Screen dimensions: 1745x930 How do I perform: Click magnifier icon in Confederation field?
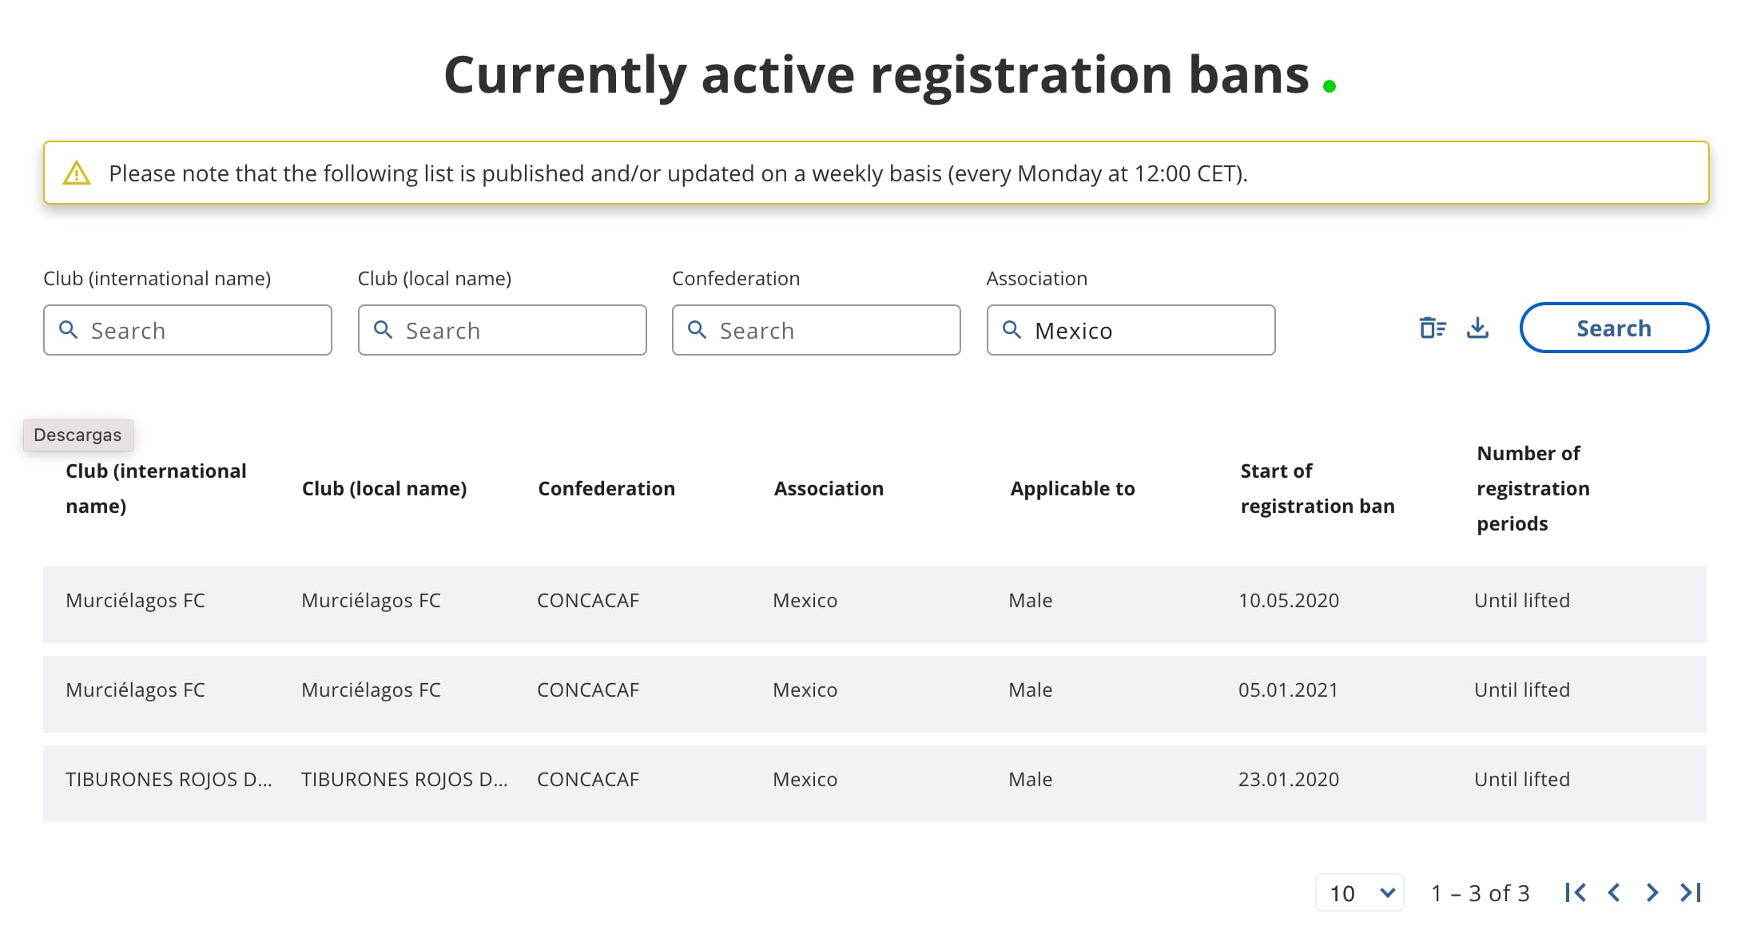coord(697,330)
